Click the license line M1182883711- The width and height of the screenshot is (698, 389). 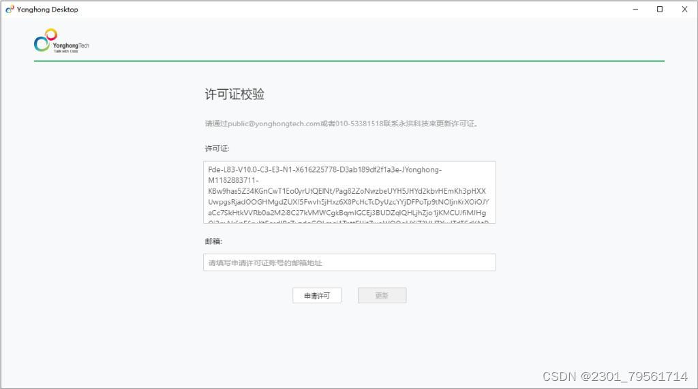pos(233,180)
